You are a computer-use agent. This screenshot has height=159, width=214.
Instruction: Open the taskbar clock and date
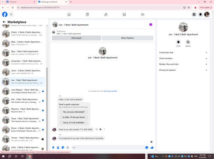point(202,156)
